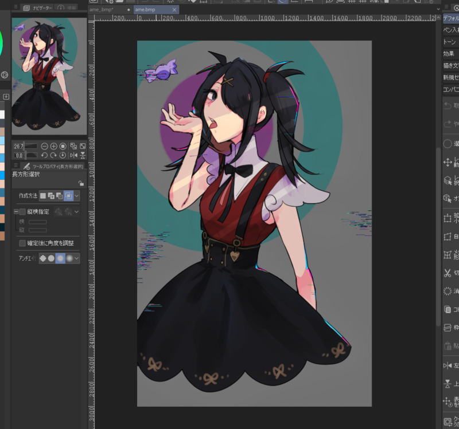Screen dimensions: 459x429
Task: Click the scale transform icon
Action: tap(448, 218)
